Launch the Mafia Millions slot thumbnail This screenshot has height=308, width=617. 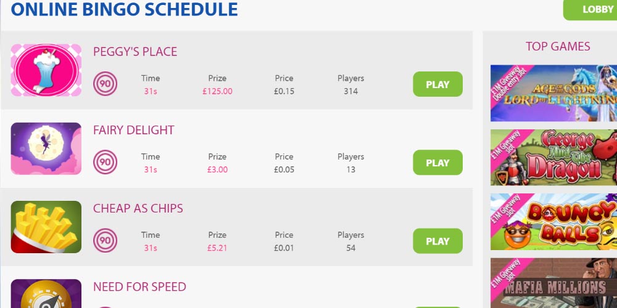click(553, 283)
